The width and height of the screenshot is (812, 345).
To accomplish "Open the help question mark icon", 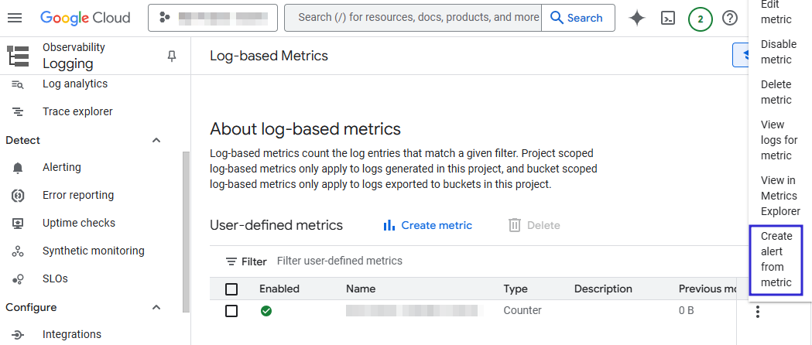I will tap(730, 18).
